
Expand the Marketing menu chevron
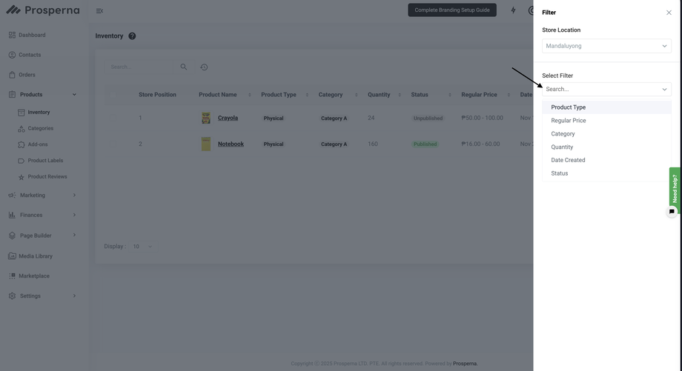74,195
